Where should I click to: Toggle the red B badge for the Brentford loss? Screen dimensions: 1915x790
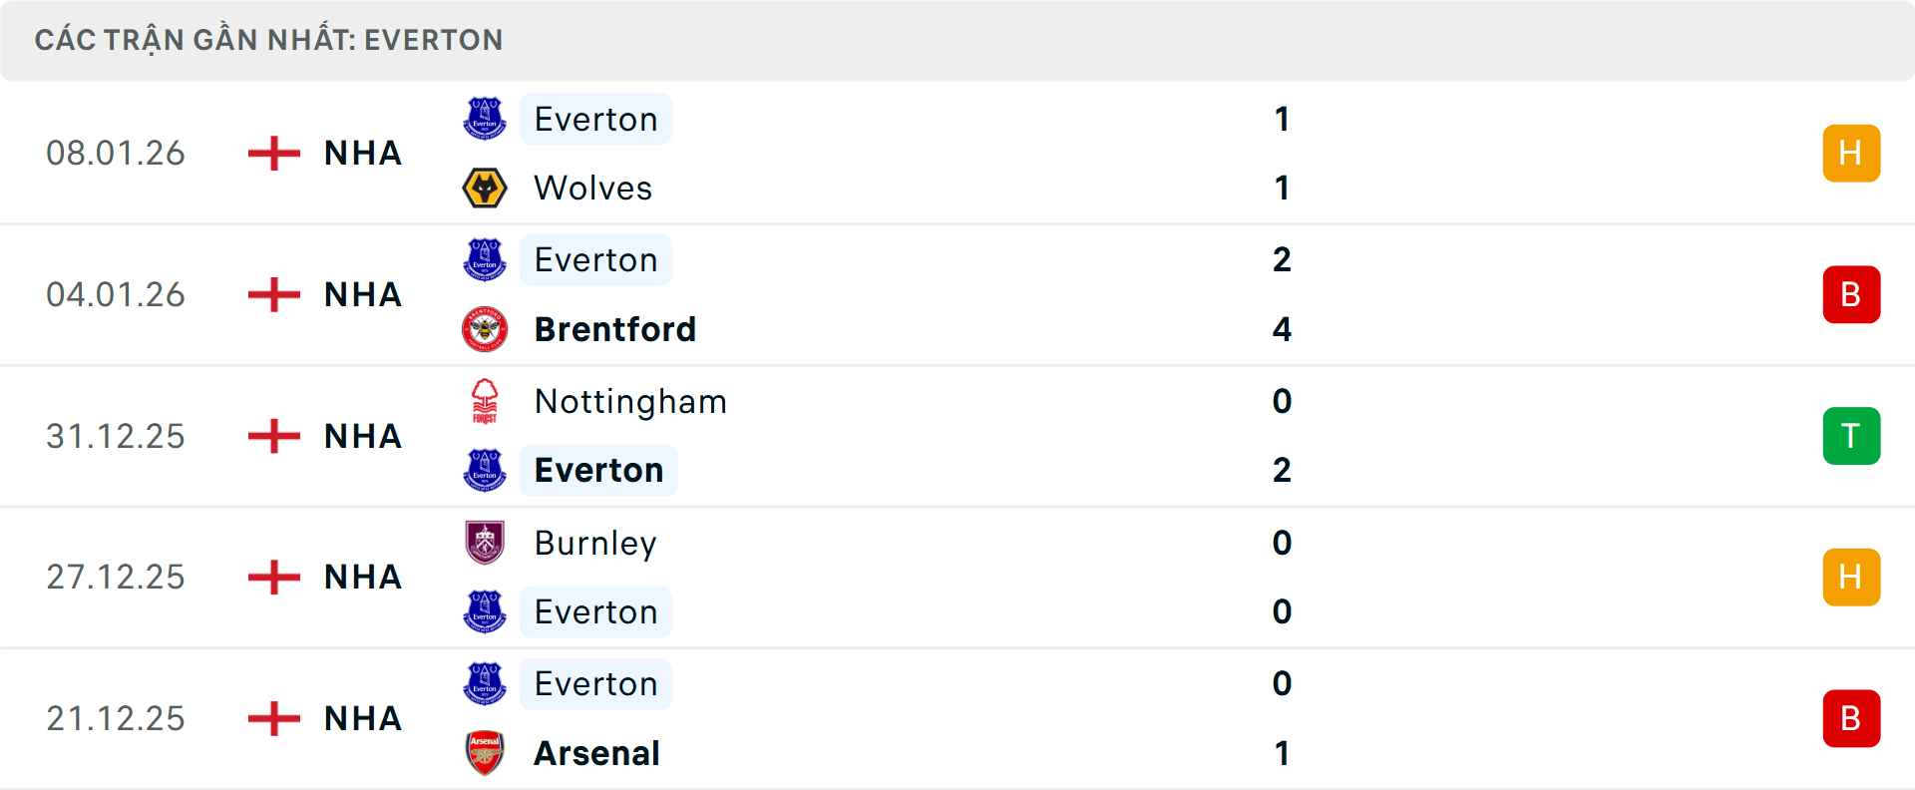pos(1851,294)
